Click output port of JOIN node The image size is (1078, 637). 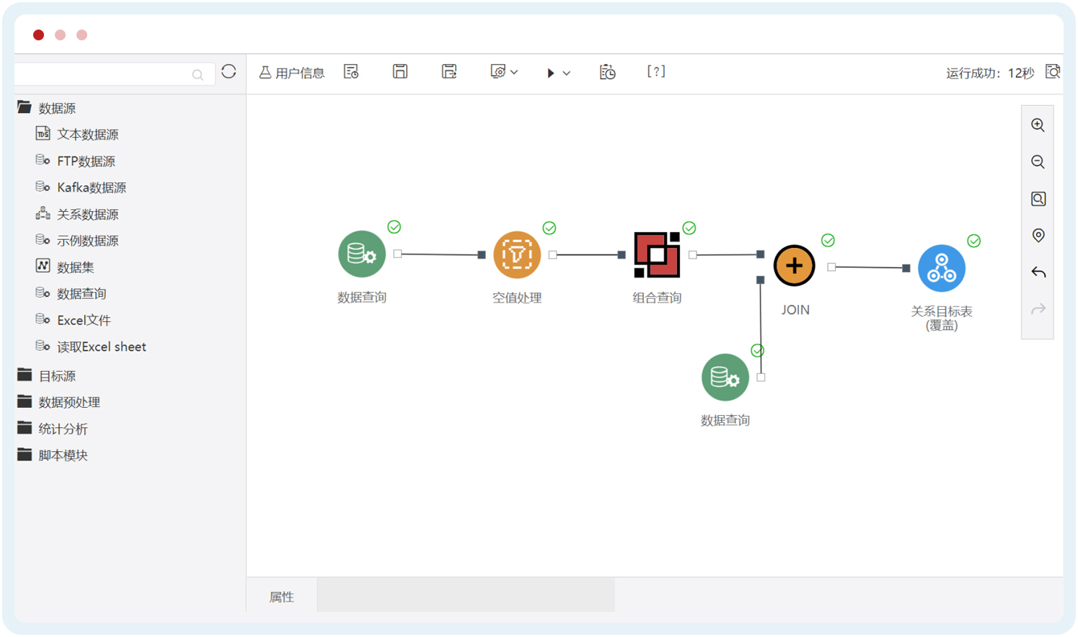831,267
